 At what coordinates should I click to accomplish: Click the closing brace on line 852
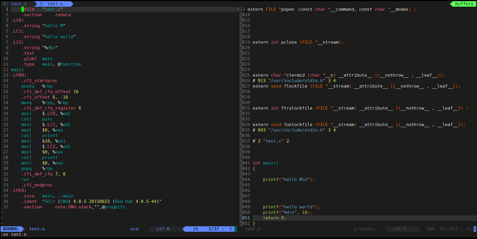(x=254, y=223)
